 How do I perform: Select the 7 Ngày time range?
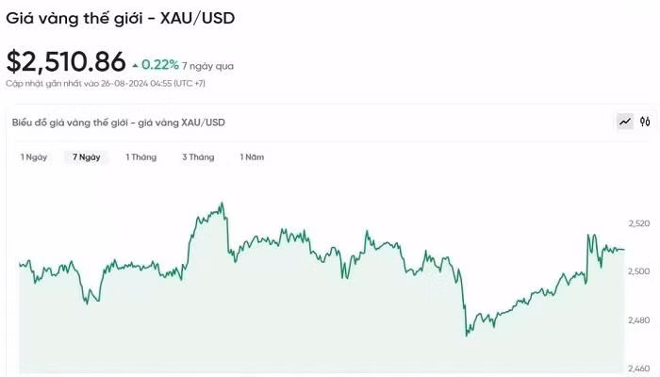tap(87, 157)
